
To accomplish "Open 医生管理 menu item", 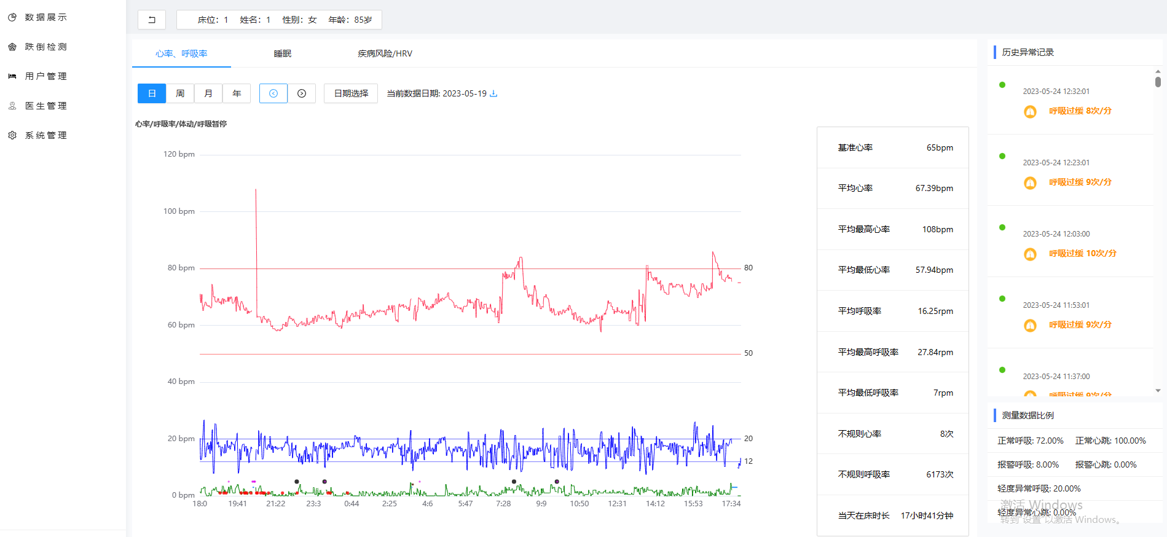I will tap(46, 106).
